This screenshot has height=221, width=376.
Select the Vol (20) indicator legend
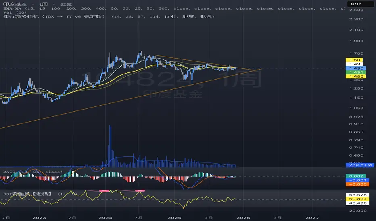coord(15,12)
